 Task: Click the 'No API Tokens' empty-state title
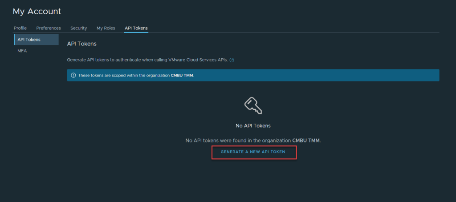click(253, 126)
